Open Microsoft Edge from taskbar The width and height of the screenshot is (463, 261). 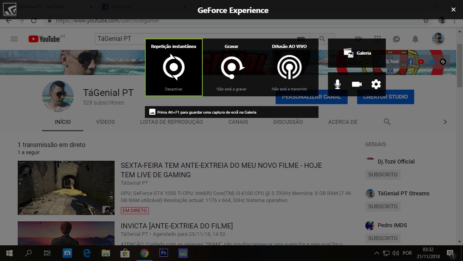coord(87,253)
